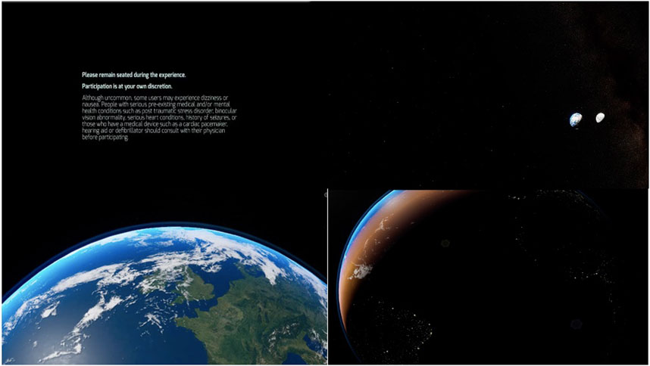Image resolution: width=650 pixels, height=366 pixels.
Task: Click 'Participation is at your own discretion.' text
Action: [127, 86]
